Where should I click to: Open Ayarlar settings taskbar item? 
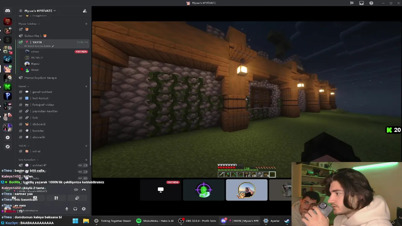coord(271,221)
